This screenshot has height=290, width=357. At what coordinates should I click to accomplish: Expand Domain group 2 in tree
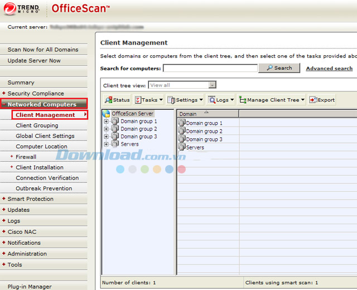106,129
